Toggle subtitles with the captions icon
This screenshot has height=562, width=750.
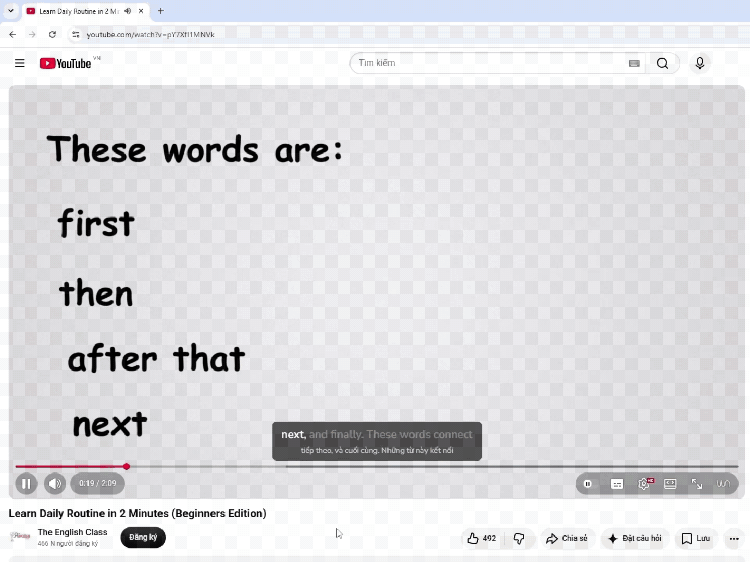click(x=617, y=484)
